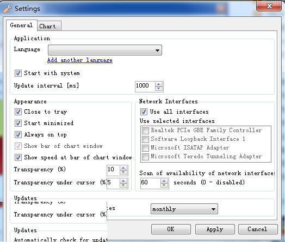Increase scan interval seconds with up arrow
Image resolution: width=285 pixels, height=242 pixels.
pyautogui.click(x=164, y=181)
